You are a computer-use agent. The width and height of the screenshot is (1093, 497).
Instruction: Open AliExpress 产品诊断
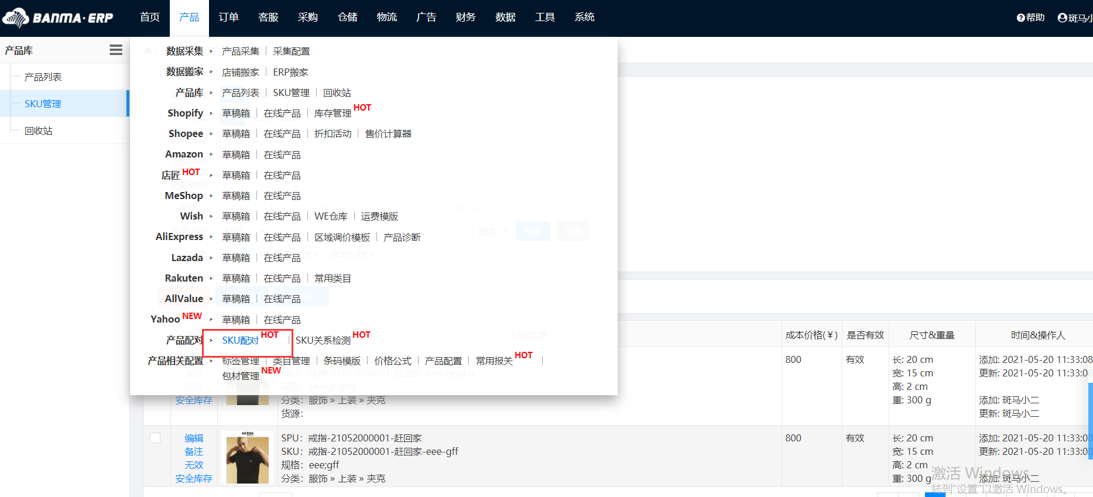[402, 237]
